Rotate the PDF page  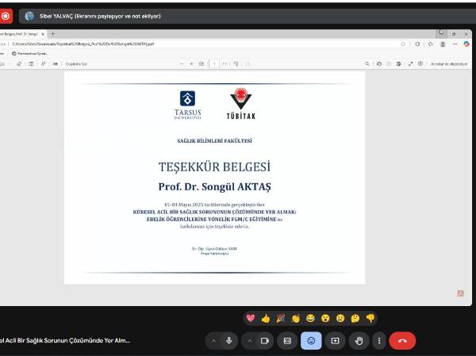[236, 63]
